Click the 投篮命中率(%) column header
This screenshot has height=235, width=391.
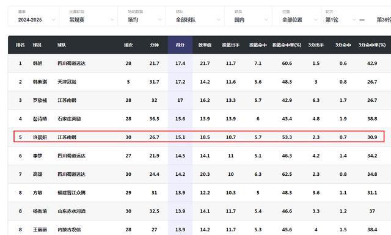point(287,45)
